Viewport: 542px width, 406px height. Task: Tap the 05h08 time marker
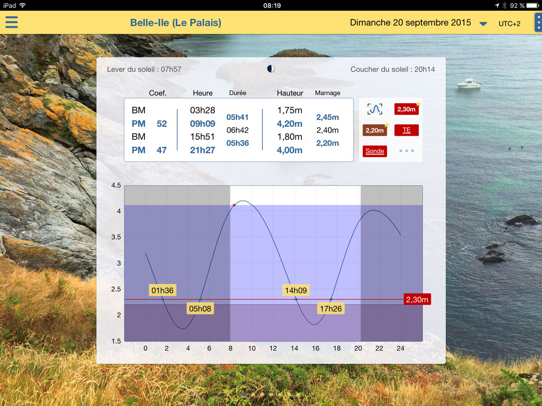(x=201, y=309)
